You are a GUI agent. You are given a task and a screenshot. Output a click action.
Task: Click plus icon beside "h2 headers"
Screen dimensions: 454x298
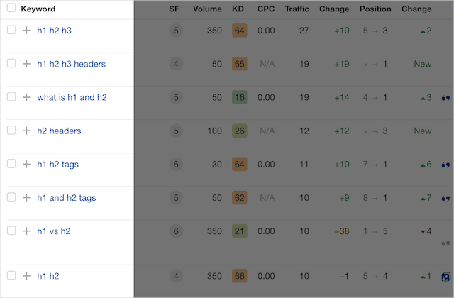26,131
